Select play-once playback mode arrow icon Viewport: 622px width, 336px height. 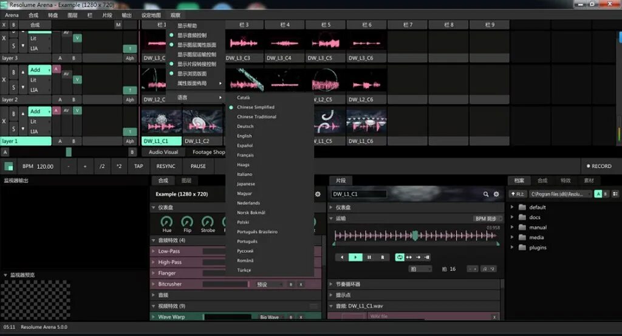(x=418, y=258)
